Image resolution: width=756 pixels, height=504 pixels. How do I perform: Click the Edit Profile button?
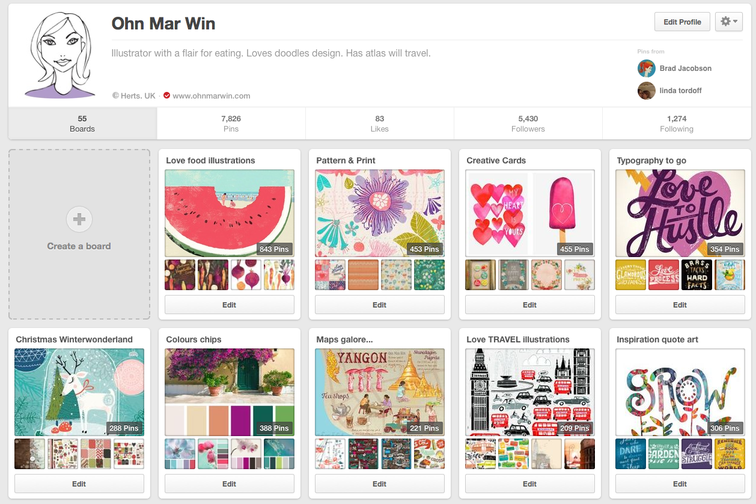[x=682, y=22]
